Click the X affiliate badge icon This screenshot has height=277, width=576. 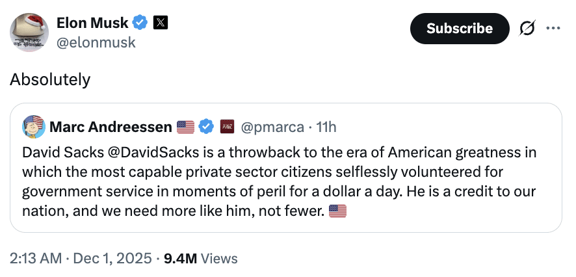point(161,23)
